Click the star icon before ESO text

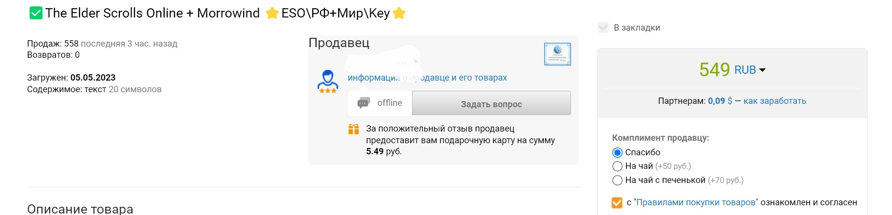pos(272,13)
